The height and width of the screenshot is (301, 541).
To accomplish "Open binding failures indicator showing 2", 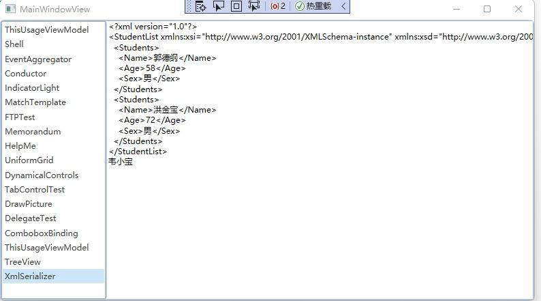I will coord(278,6).
